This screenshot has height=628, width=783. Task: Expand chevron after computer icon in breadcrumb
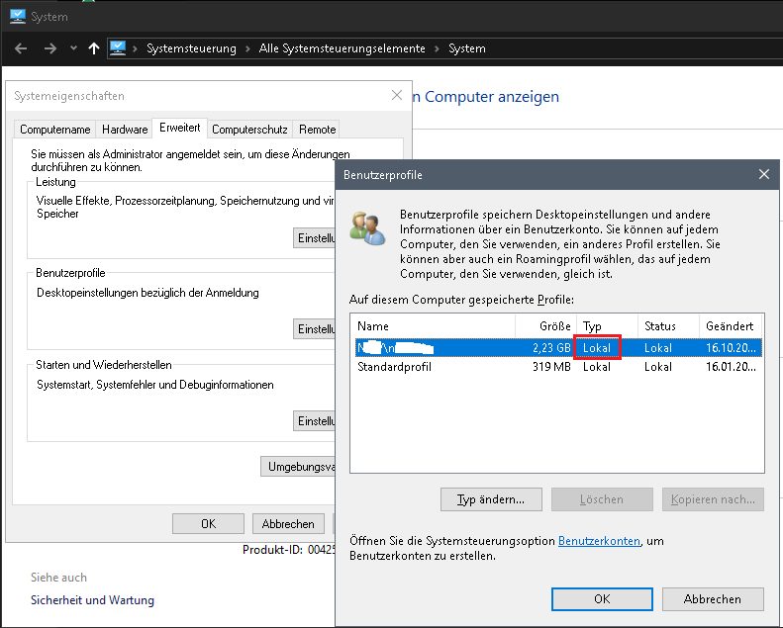pos(135,48)
